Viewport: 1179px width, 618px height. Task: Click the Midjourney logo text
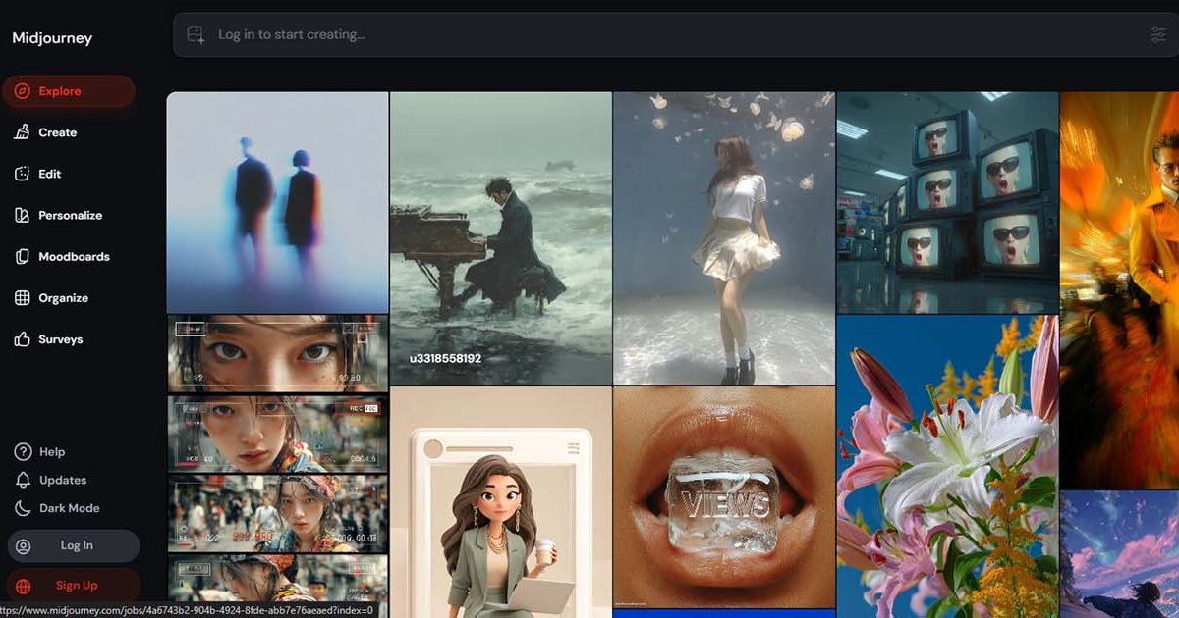coord(52,38)
